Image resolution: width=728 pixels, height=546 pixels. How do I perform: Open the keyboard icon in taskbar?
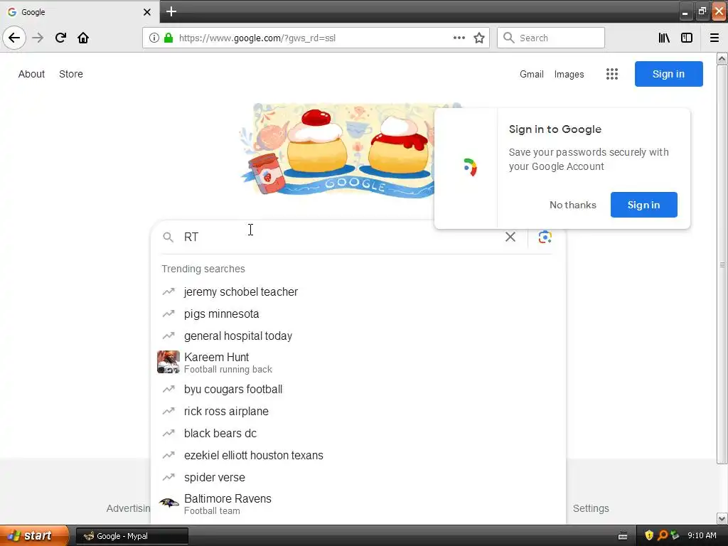pyautogui.click(x=623, y=536)
